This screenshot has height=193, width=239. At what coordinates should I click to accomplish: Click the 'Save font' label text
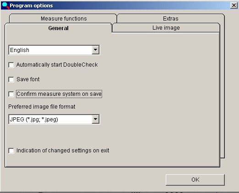point(28,79)
